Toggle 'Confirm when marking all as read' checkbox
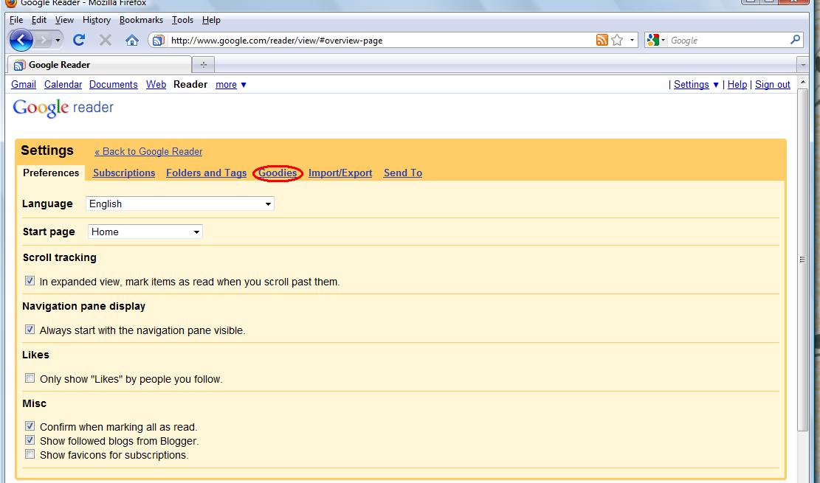Viewport: 820px width, 483px height. coord(30,426)
